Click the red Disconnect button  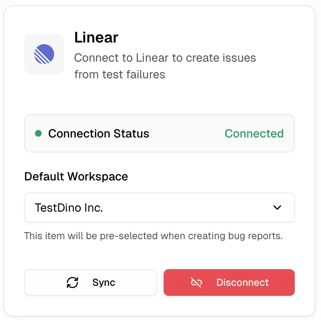pos(229,282)
